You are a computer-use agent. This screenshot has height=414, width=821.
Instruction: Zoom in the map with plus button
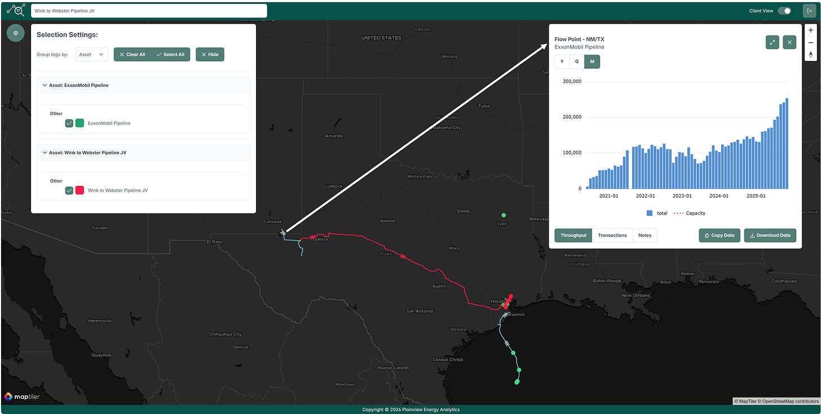(811, 30)
